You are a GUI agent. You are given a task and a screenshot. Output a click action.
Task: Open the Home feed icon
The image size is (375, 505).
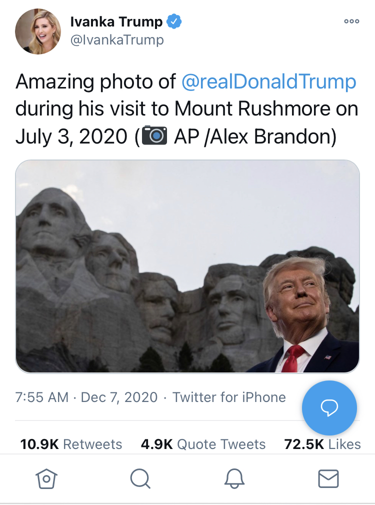coord(45,478)
